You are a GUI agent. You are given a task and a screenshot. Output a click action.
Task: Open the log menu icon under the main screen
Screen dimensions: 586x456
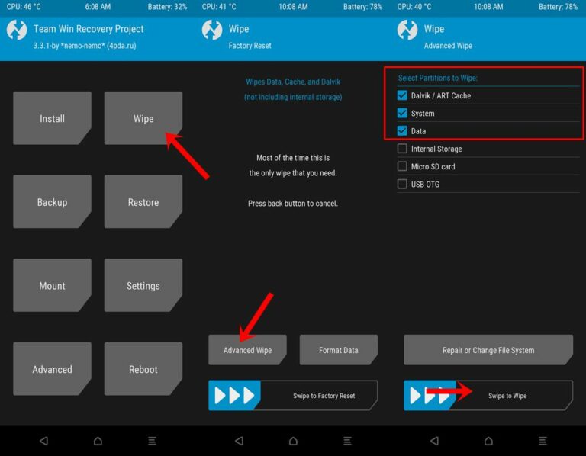click(152, 441)
